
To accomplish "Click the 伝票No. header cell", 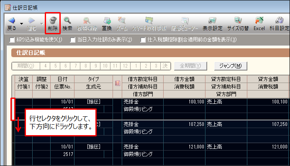I will point(62,87).
